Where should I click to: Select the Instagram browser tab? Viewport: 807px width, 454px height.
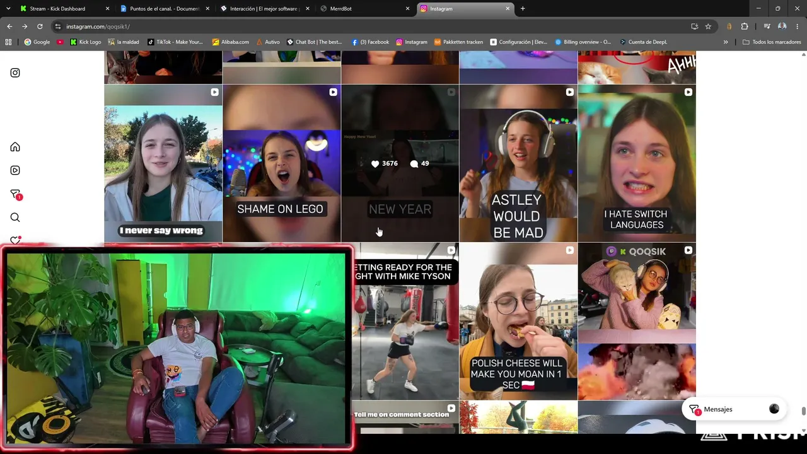[465, 9]
